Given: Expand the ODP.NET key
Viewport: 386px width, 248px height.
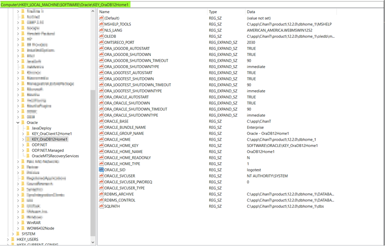Looking at the screenshot, I should point(23,145).
